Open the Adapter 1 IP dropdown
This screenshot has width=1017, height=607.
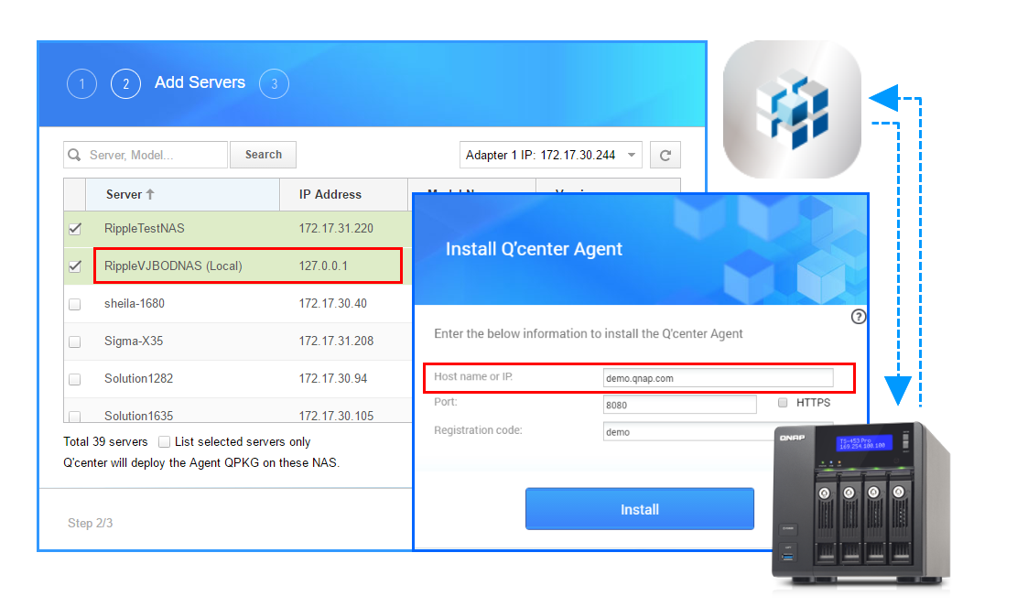[550, 156]
